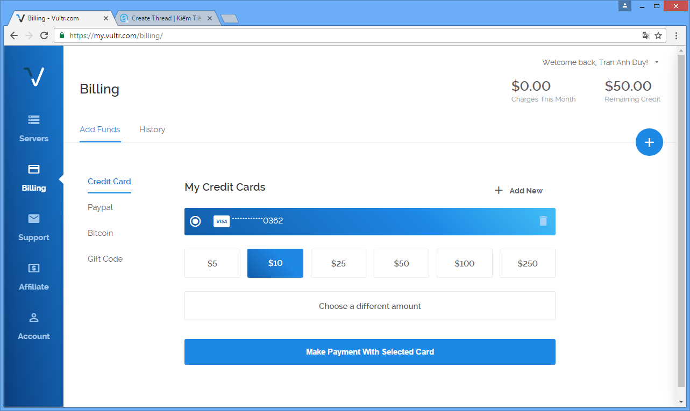Close the Create Thread tab
Image resolution: width=690 pixels, height=411 pixels.
pyautogui.click(x=210, y=18)
